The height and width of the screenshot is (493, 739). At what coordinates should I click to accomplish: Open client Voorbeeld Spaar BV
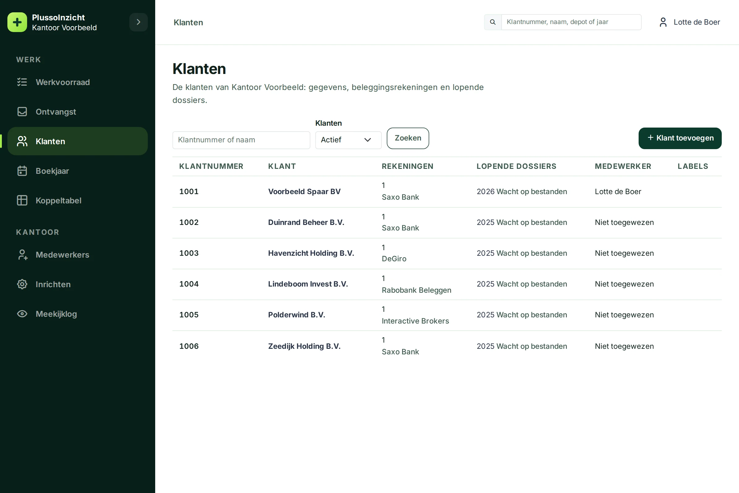coord(304,191)
